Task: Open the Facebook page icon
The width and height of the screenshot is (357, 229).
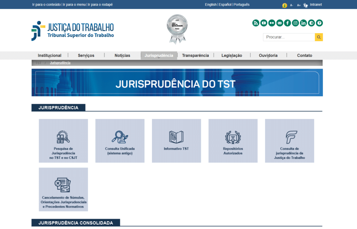Action: coord(288,23)
